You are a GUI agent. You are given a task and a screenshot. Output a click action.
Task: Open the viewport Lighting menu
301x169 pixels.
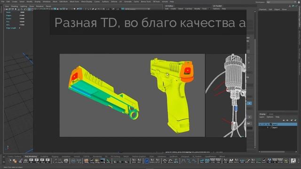[x=24, y=6]
